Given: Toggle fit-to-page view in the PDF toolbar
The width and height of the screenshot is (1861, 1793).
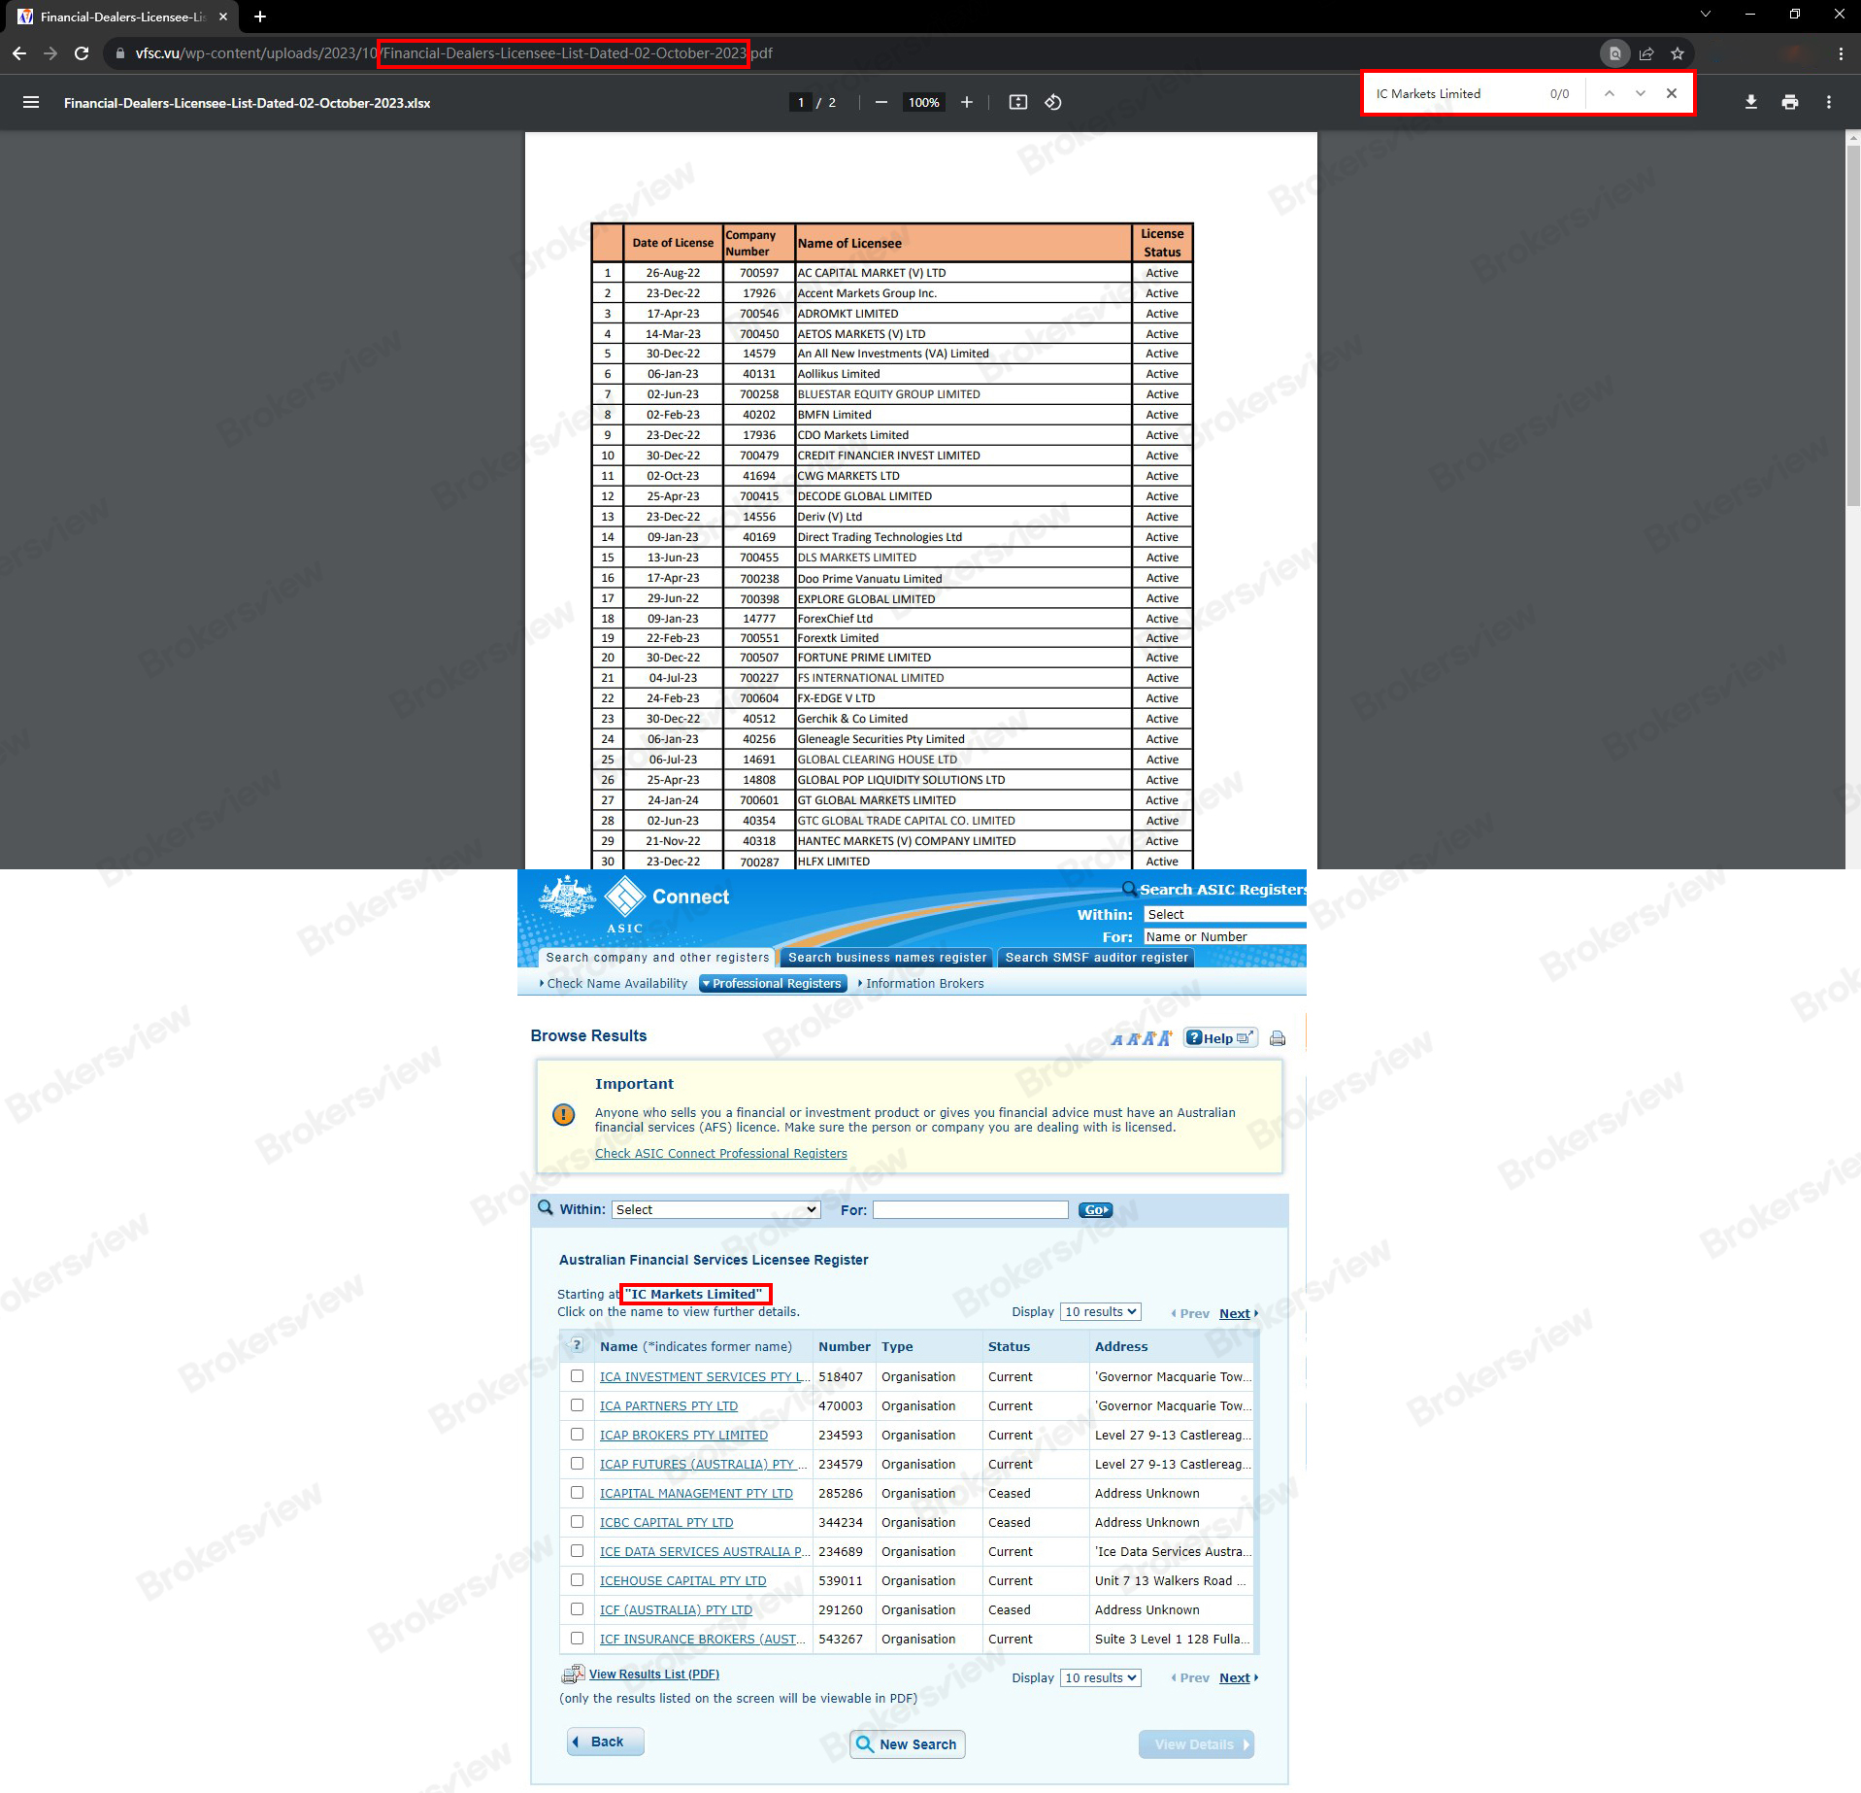Looking at the screenshot, I should pyautogui.click(x=1017, y=102).
